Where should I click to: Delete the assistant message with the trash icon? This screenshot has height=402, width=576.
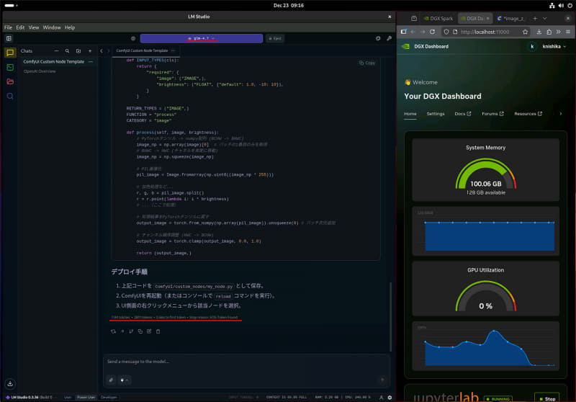click(158, 331)
